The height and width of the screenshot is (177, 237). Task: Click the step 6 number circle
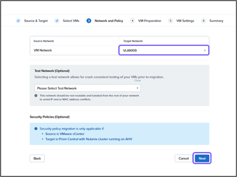click(x=203, y=21)
